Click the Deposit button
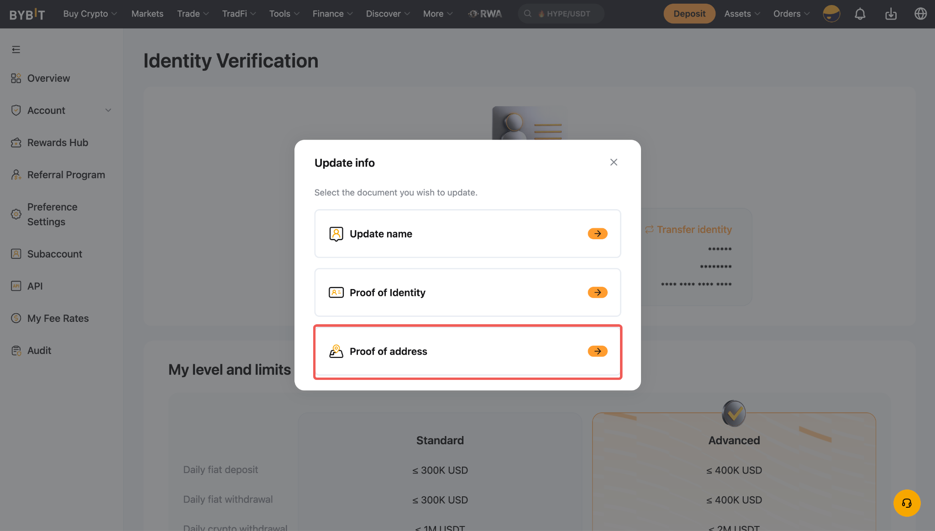 (x=689, y=14)
